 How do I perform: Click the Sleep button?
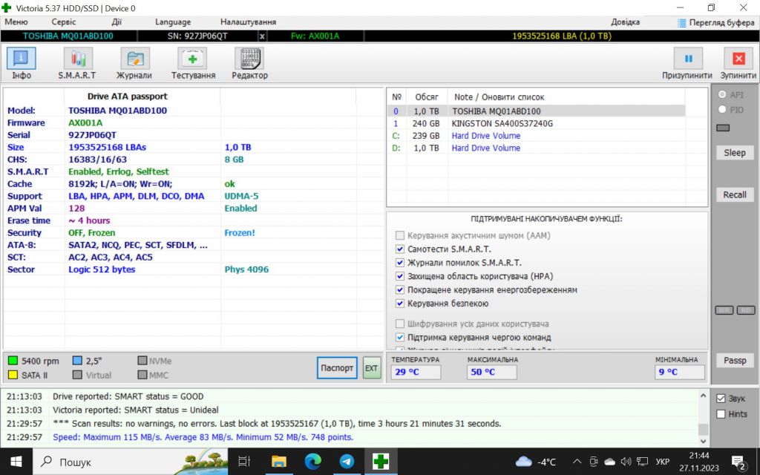[x=735, y=153]
